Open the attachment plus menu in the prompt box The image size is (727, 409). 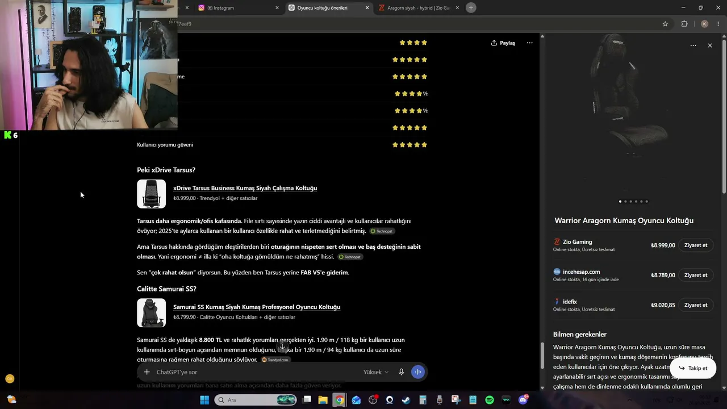tap(147, 372)
